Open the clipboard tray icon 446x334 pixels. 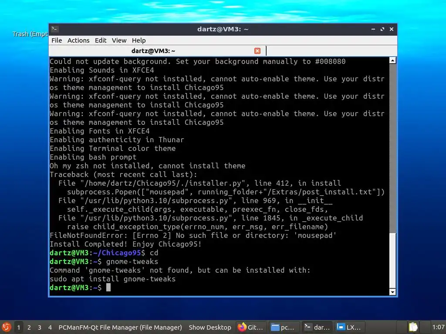(413, 327)
